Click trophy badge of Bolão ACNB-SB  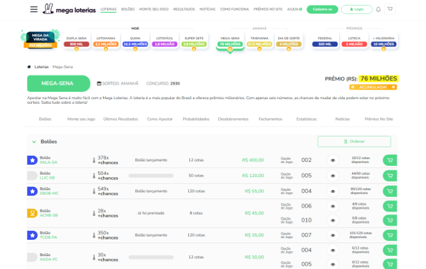32,213
